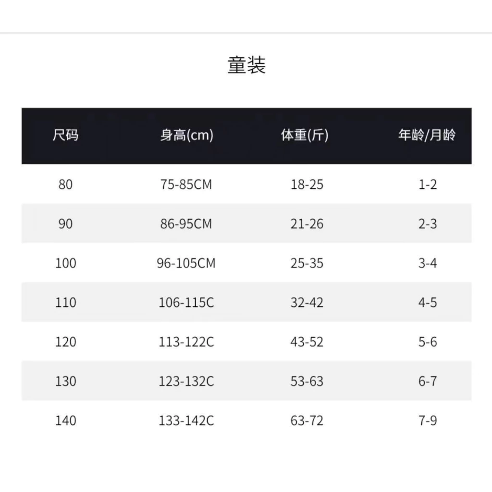
Task: Click the 21-26 weight cell
Action: (307, 224)
